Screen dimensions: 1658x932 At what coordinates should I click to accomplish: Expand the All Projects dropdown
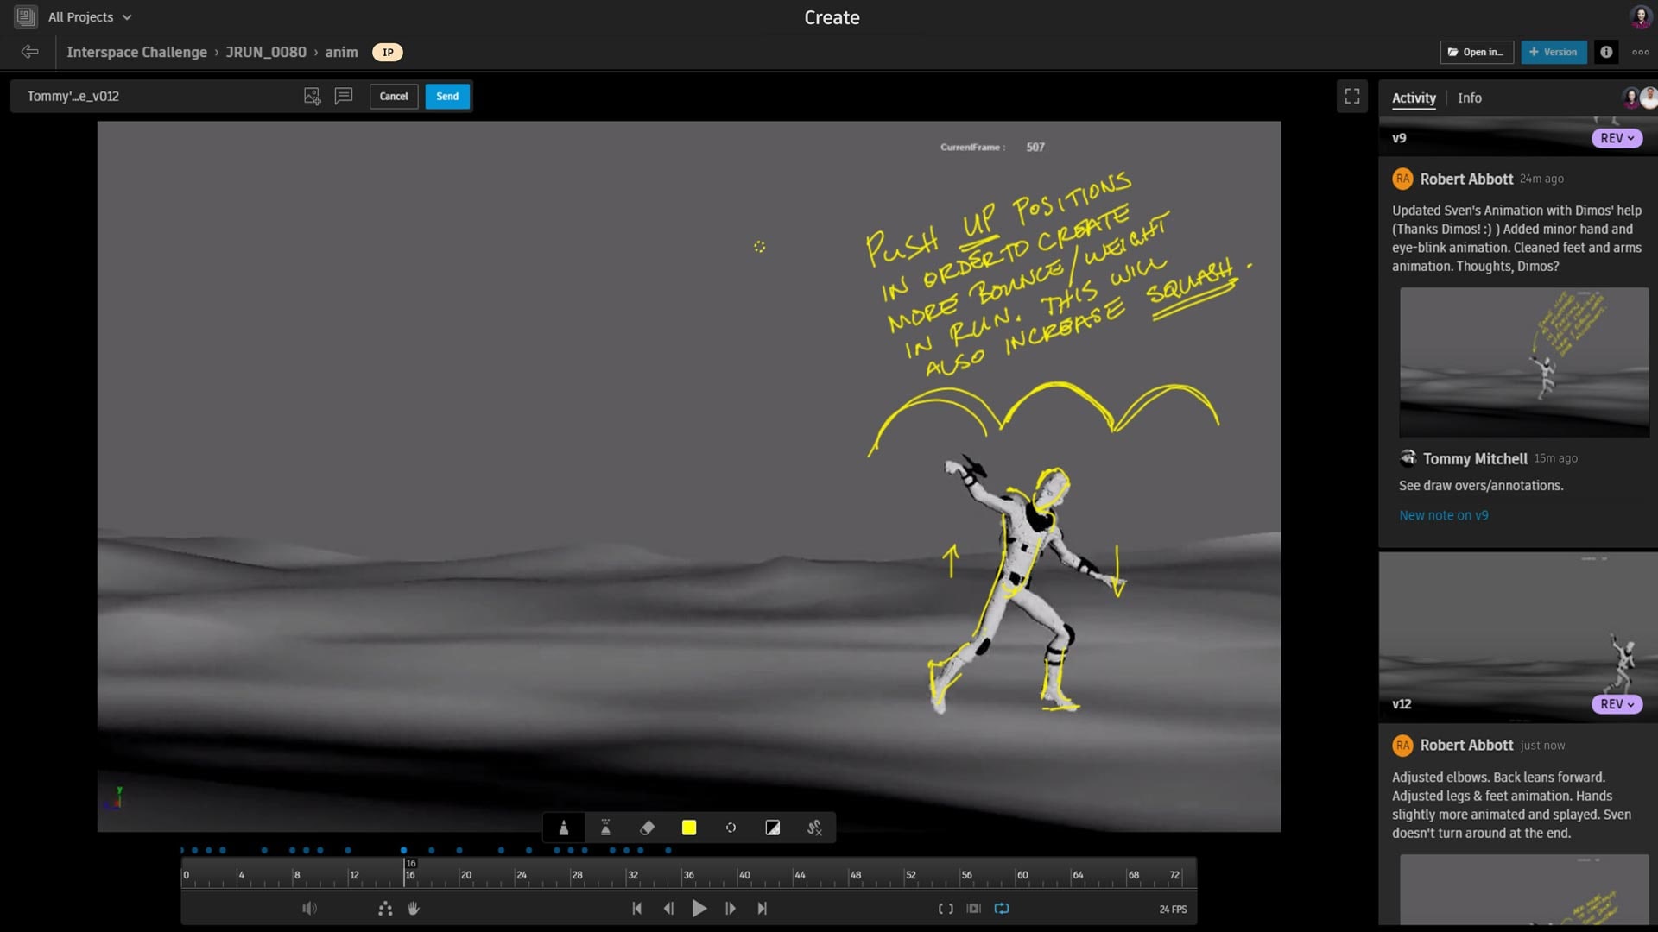coord(89,17)
